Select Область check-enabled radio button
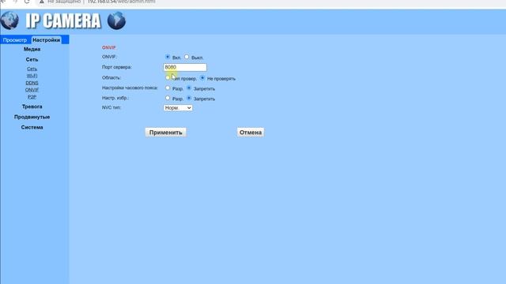The image size is (506, 284). point(167,77)
